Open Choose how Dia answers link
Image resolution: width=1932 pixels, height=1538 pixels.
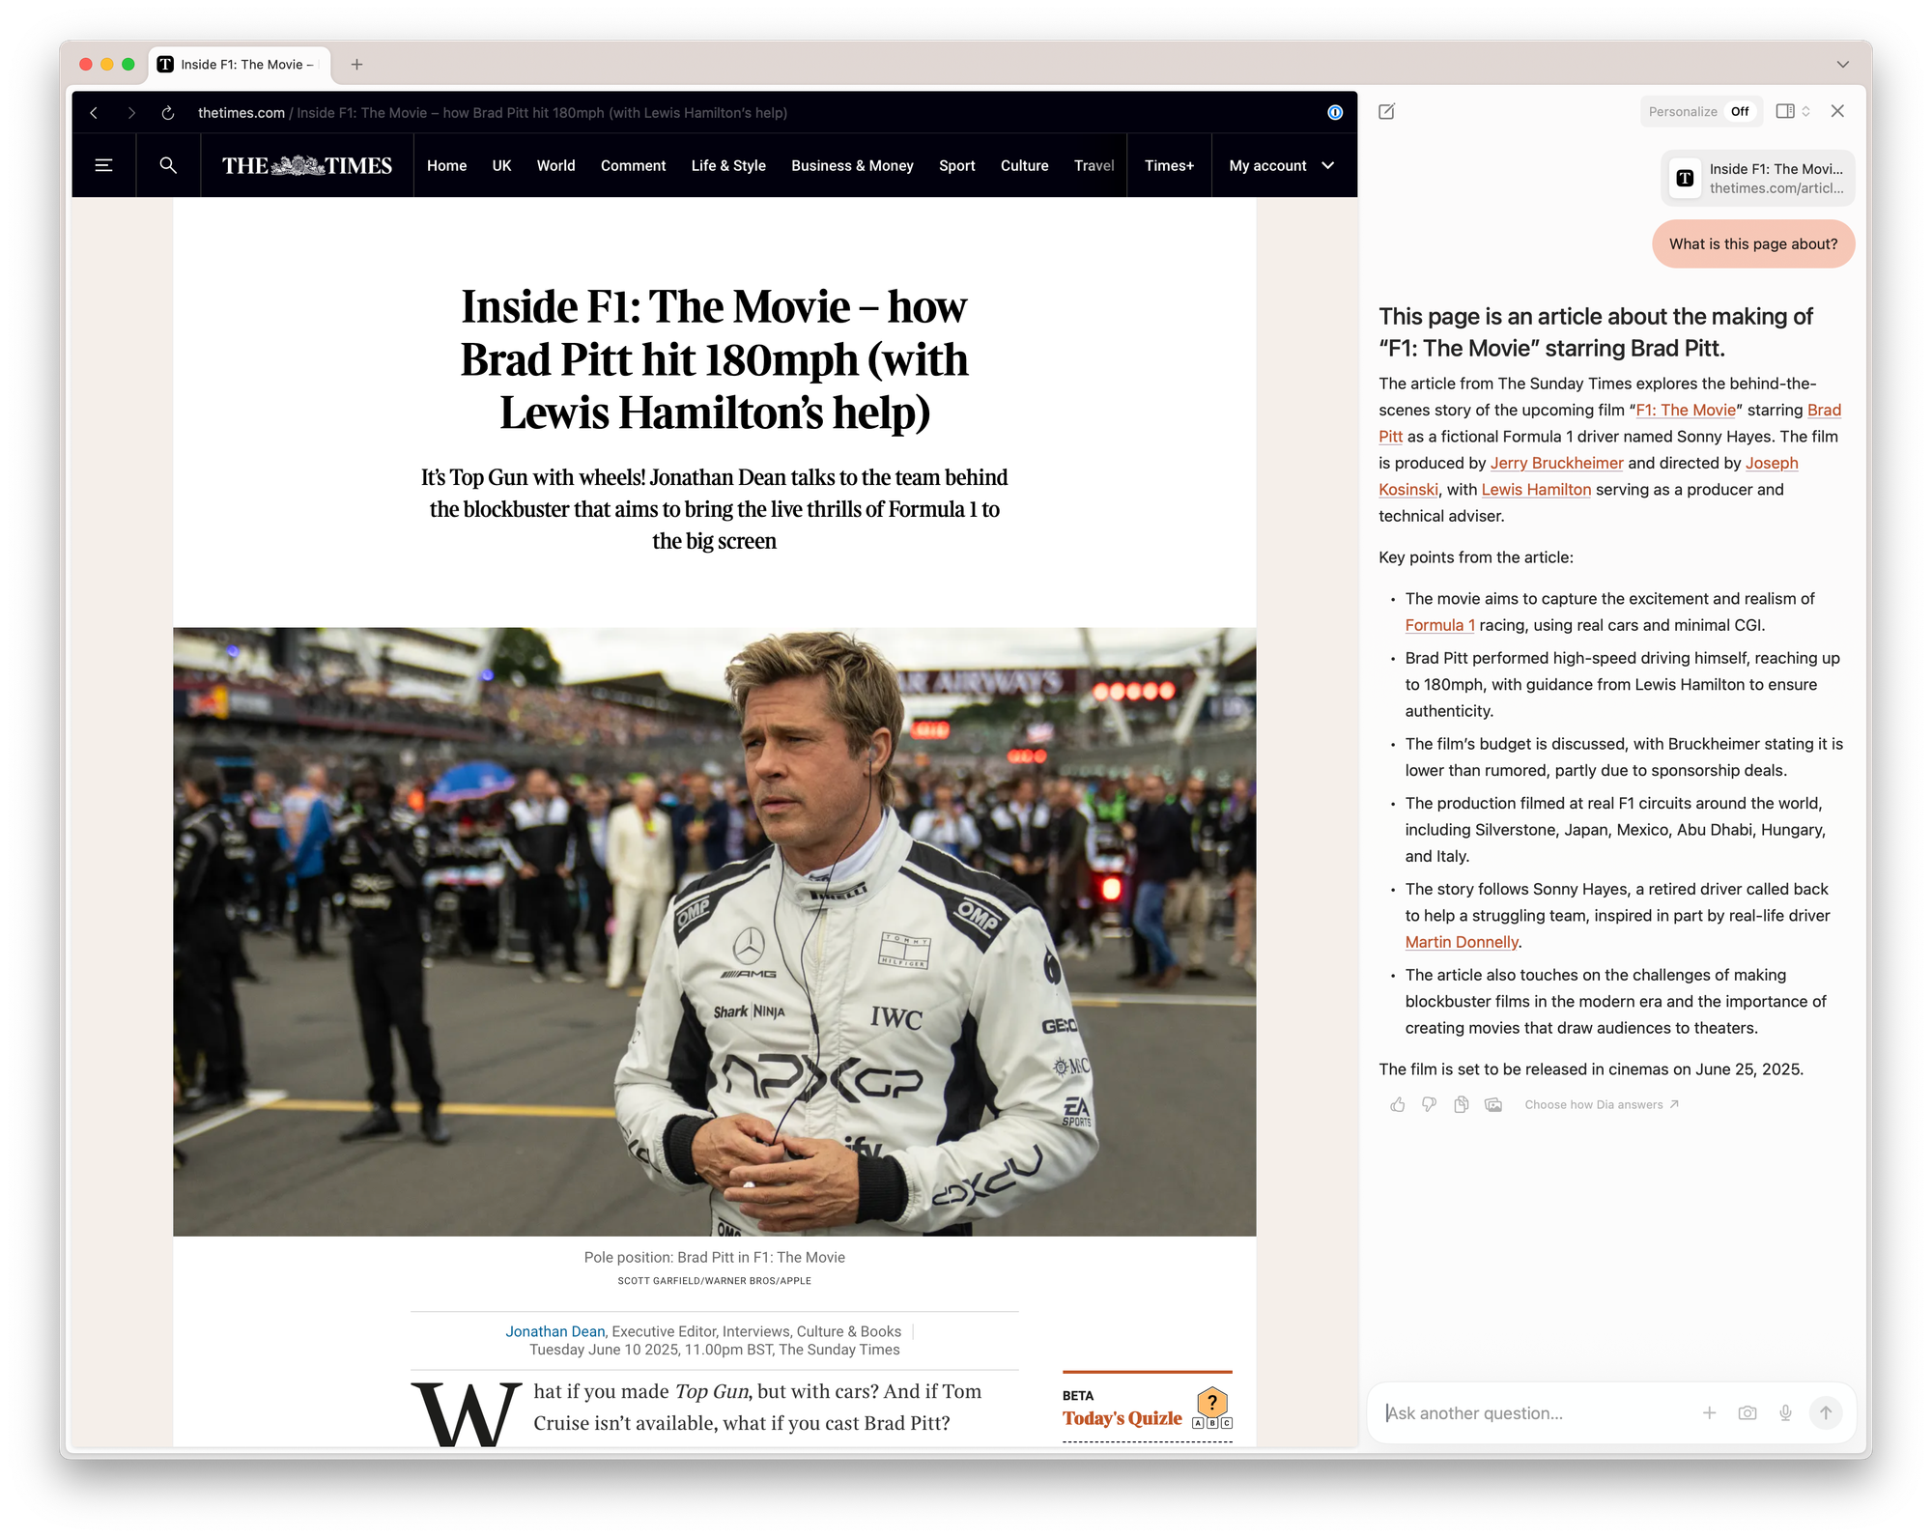tap(1602, 1104)
